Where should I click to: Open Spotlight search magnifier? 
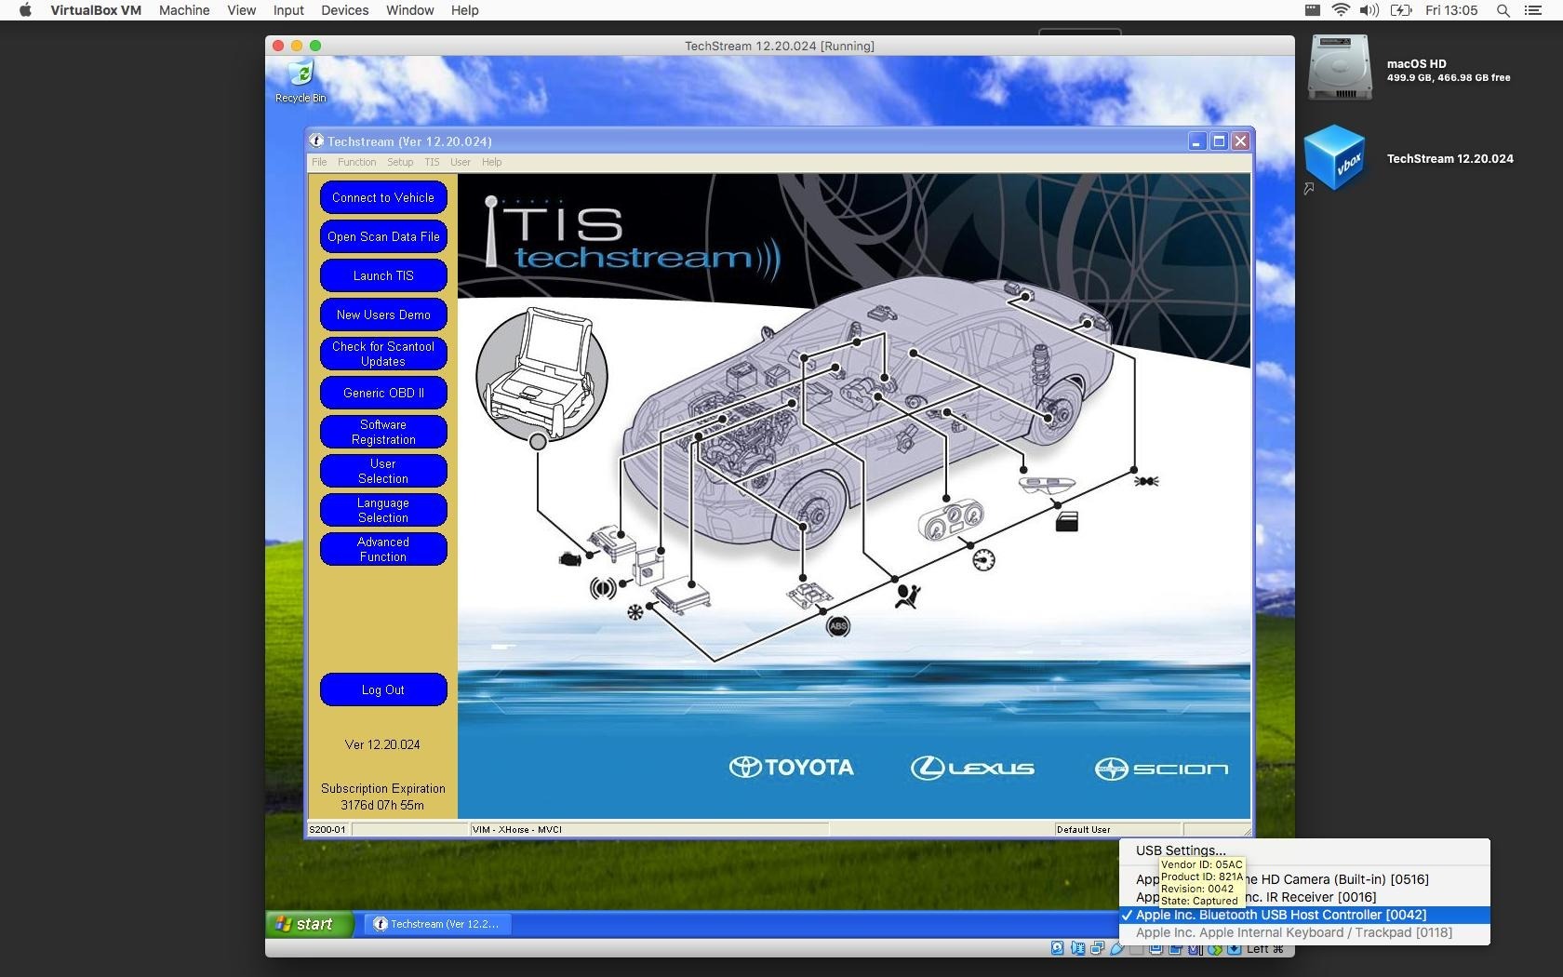coord(1503,10)
